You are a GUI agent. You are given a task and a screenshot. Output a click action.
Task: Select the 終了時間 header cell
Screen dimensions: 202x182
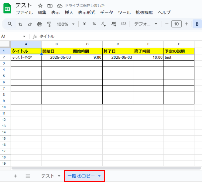click(149, 51)
